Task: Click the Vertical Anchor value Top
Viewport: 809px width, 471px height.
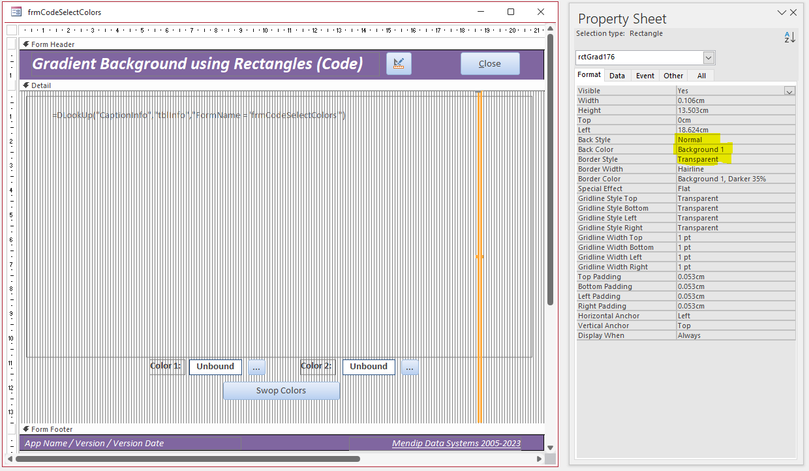Action: 736,326
